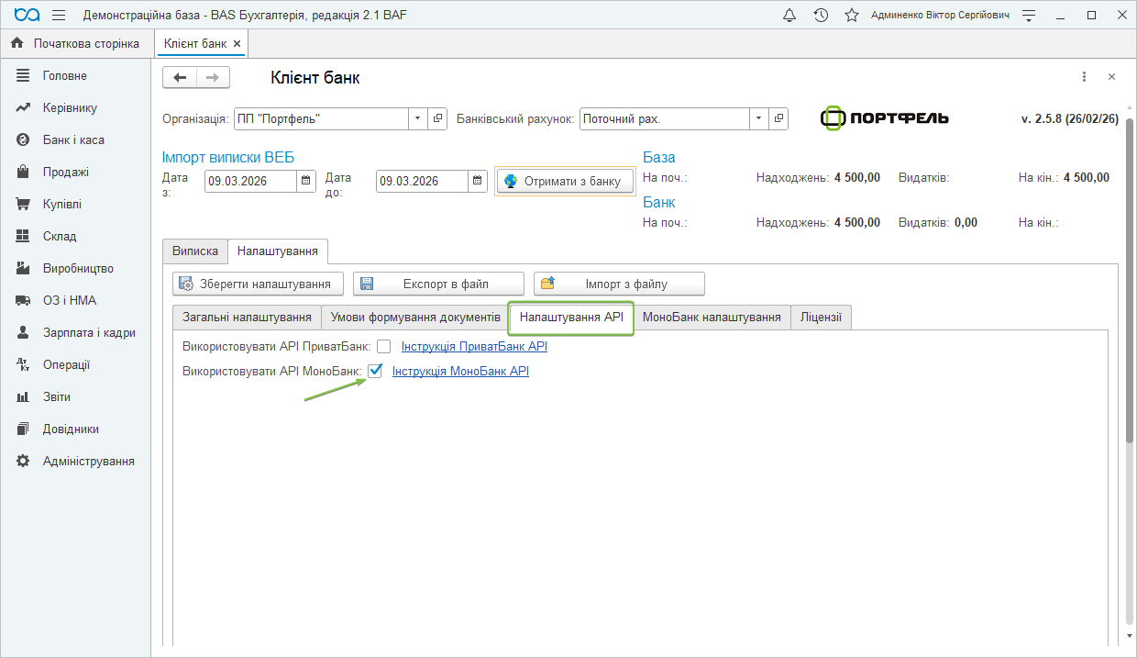The image size is (1137, 658).
Task: Open the hamburger main menu icon
Action: click(59, 16)
